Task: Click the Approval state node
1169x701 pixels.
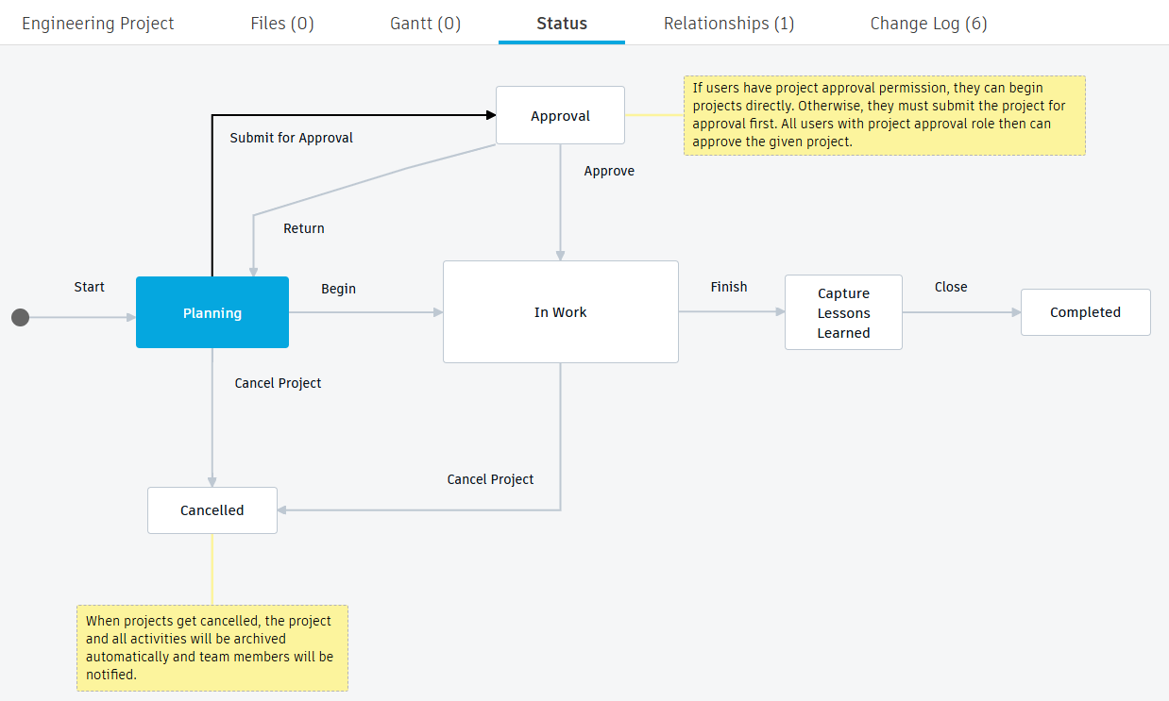Action: tap(561, 116)
